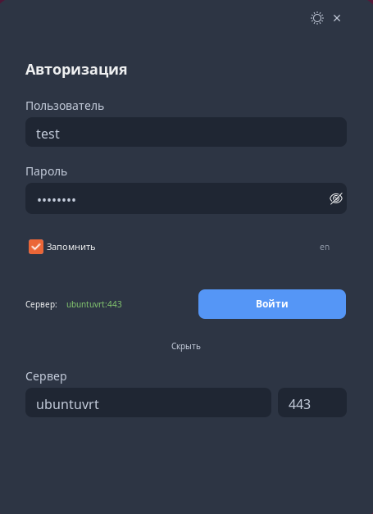Click the Пароль field label

click(46, 171)
